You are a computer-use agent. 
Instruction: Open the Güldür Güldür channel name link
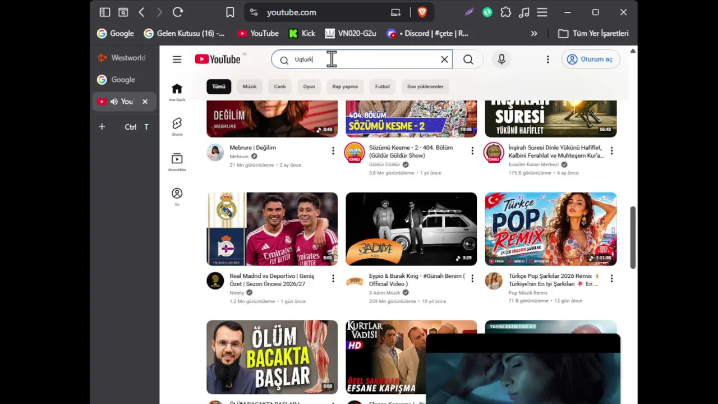point(385,165)
